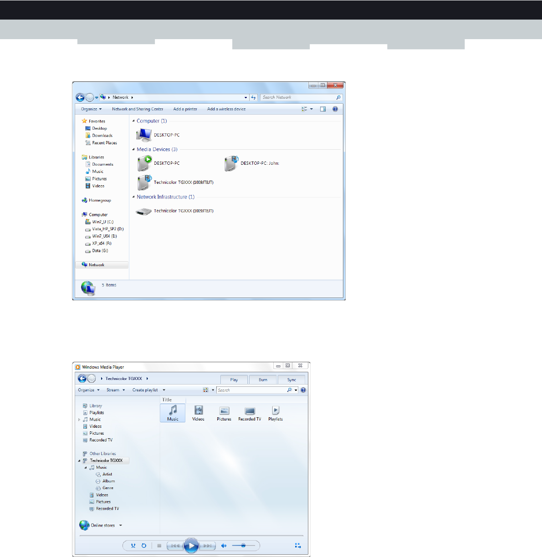This screenshot has width=542, height=557.
Task: Turn shuffle on
Action: point(133,546)
